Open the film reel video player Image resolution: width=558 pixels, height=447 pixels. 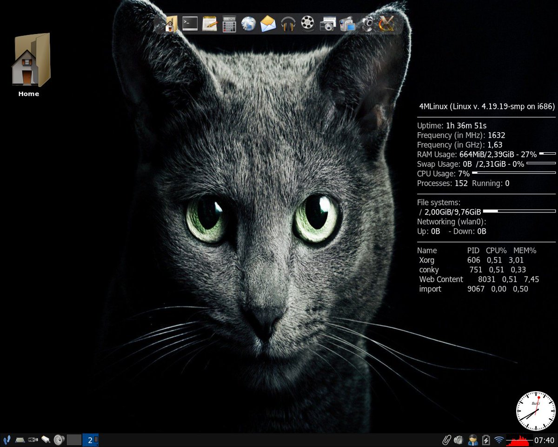pos(308,23)
